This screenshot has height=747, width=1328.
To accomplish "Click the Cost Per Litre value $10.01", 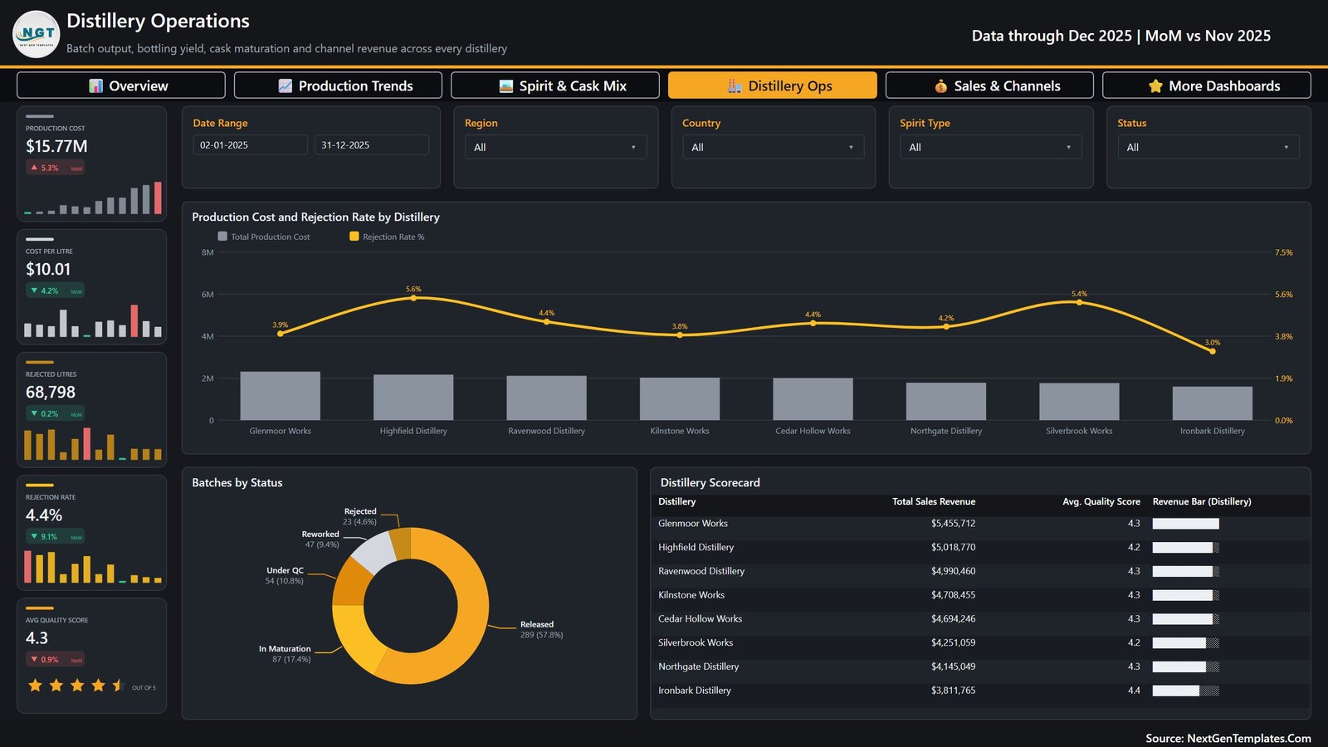I will pyautogui.click(x=48, y=269).
